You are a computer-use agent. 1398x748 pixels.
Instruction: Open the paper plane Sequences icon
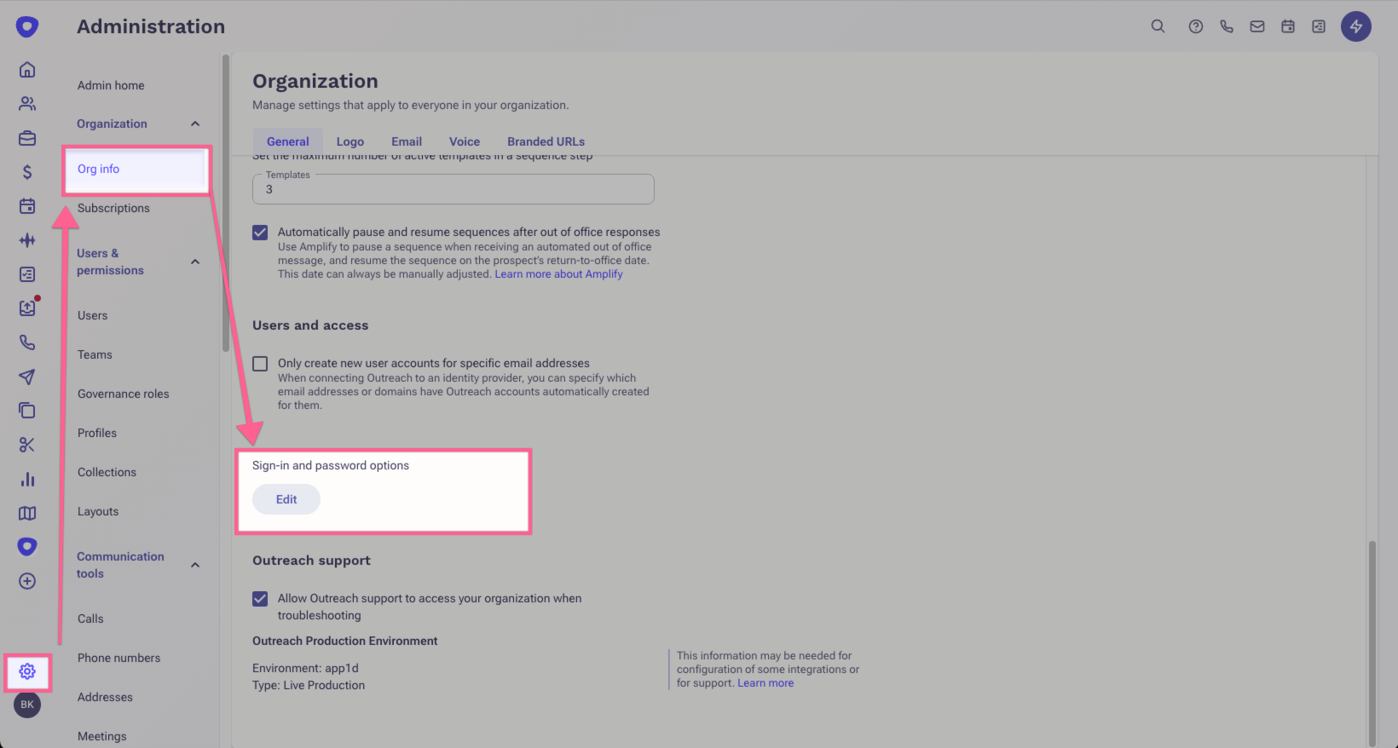(x=27, y=377)
